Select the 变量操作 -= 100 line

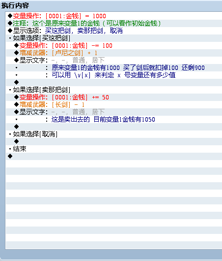click(x=114, y=46)
